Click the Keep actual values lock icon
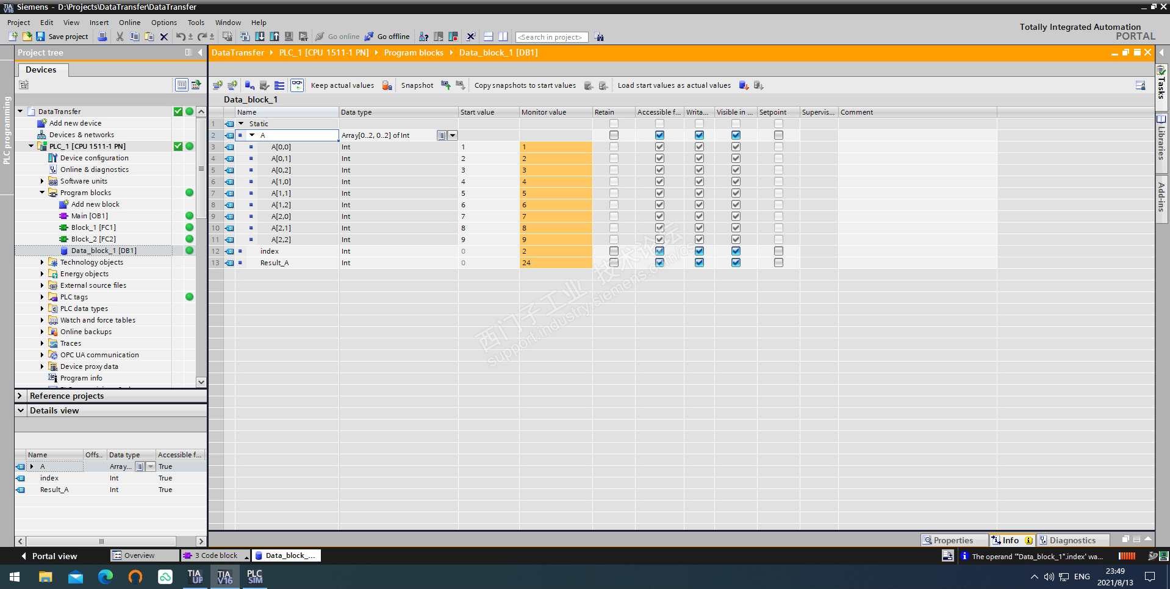The width and height of the screenshot is (1170, 589). (x=387, y=85)
